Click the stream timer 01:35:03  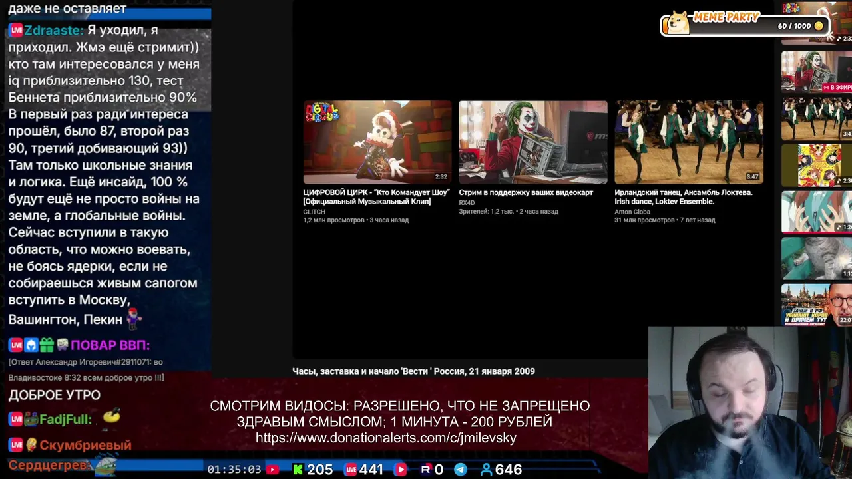[x=234, y=470]
